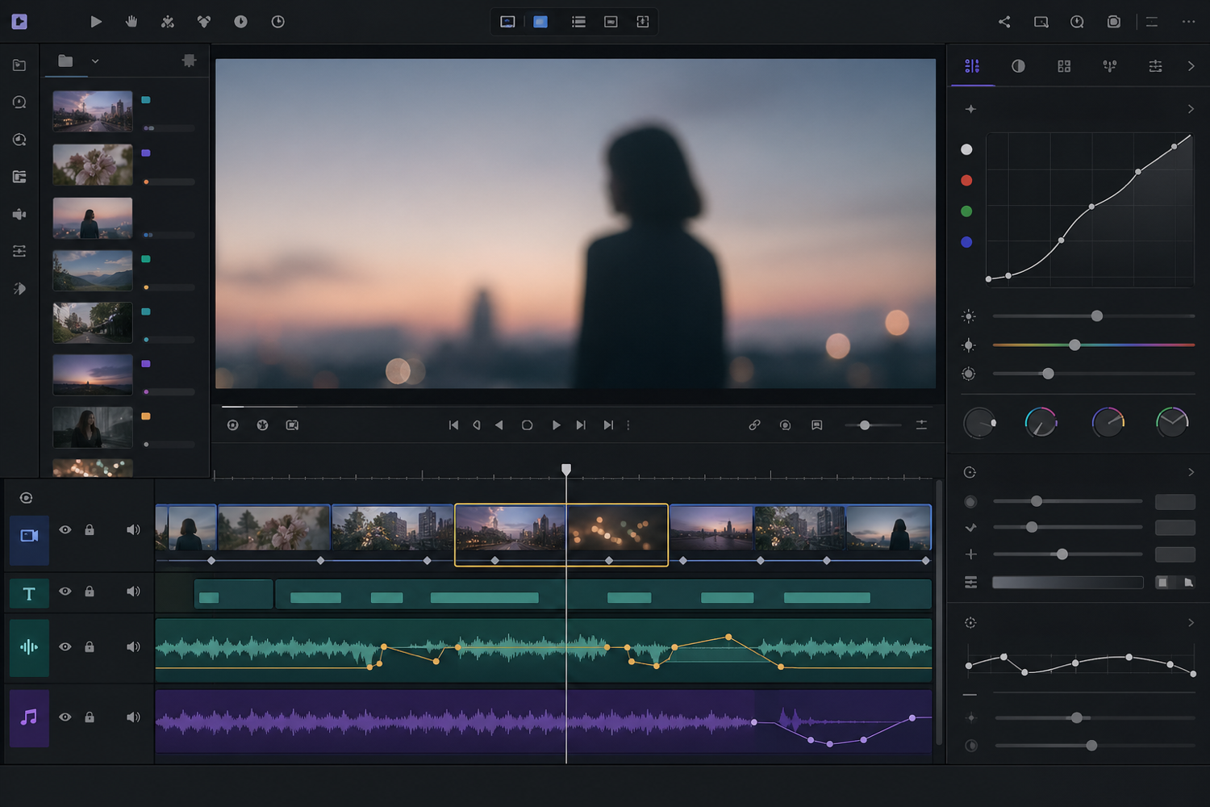
Task: Expand the bottom keyframe graph section chevron
Action: pyautogui.click(x=1191, y=623)
